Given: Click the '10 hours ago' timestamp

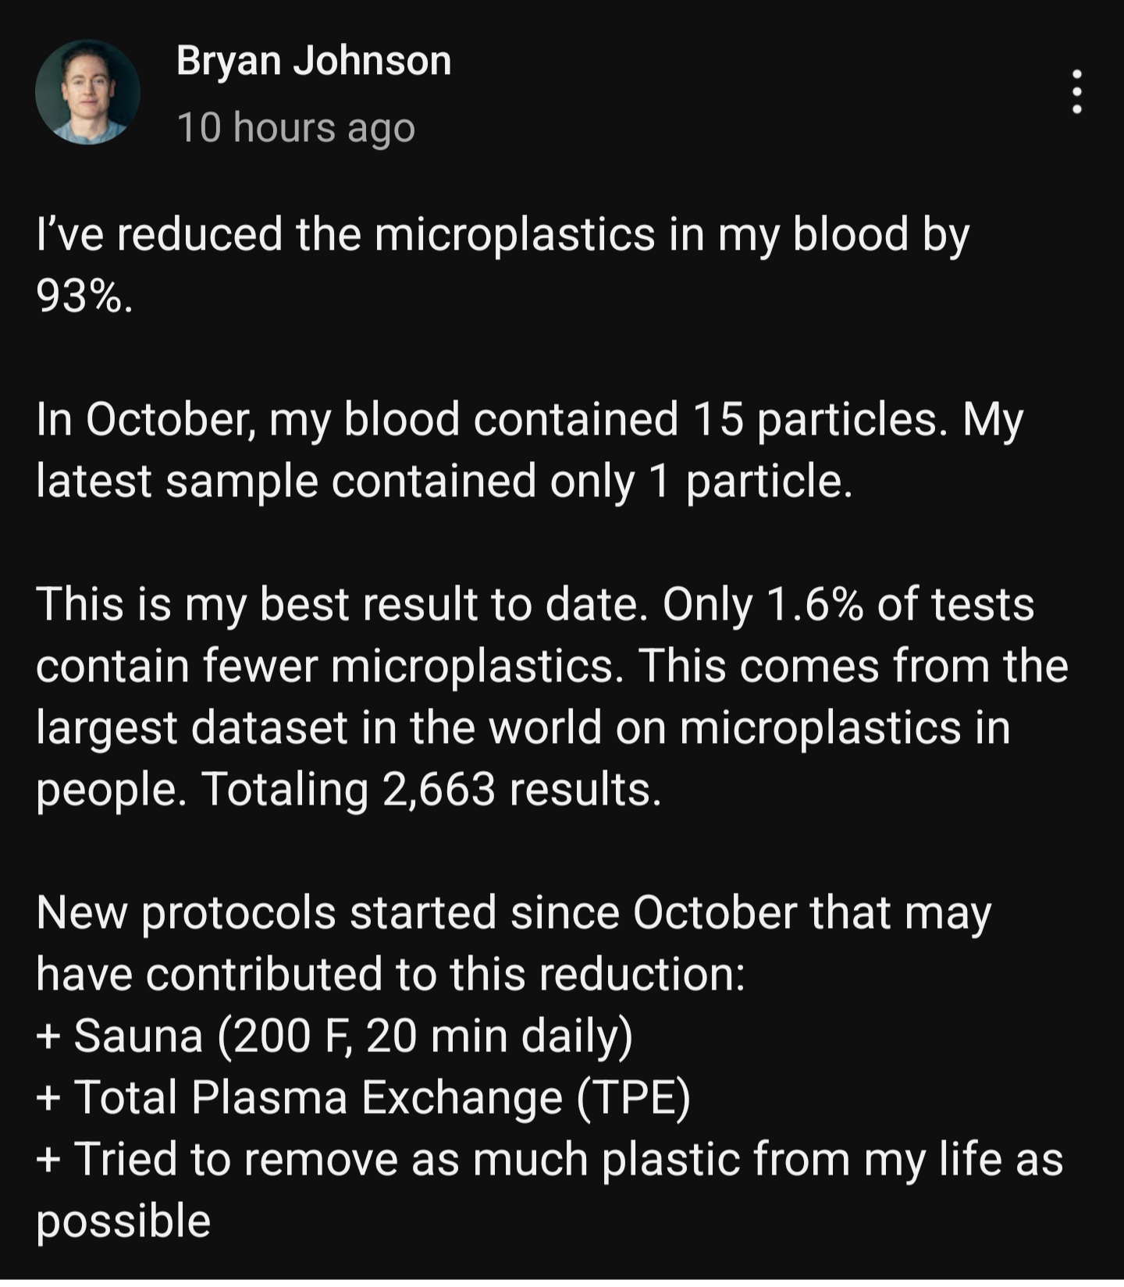Looking at the screenshot, I should coord(296,127).
